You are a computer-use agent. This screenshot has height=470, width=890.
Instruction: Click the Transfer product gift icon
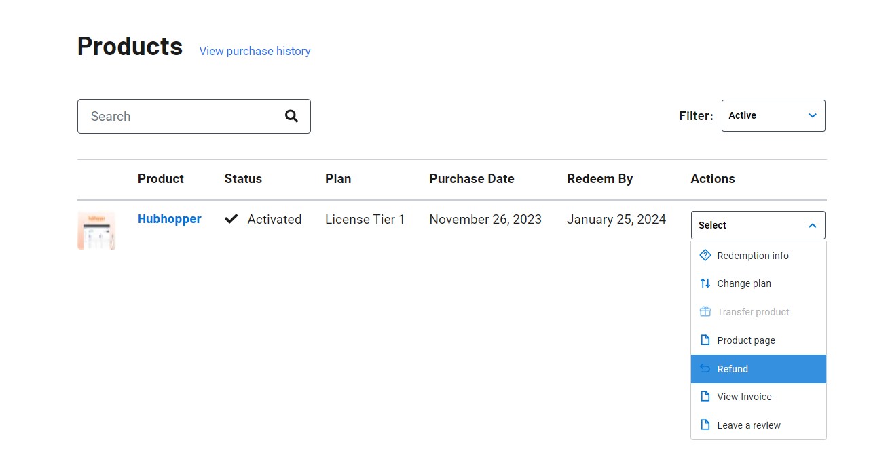pos(705,311)
